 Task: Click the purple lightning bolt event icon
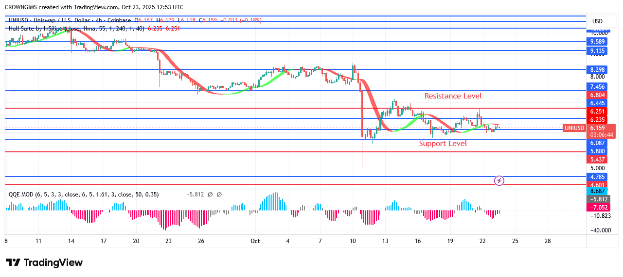(x=499, y=181)
